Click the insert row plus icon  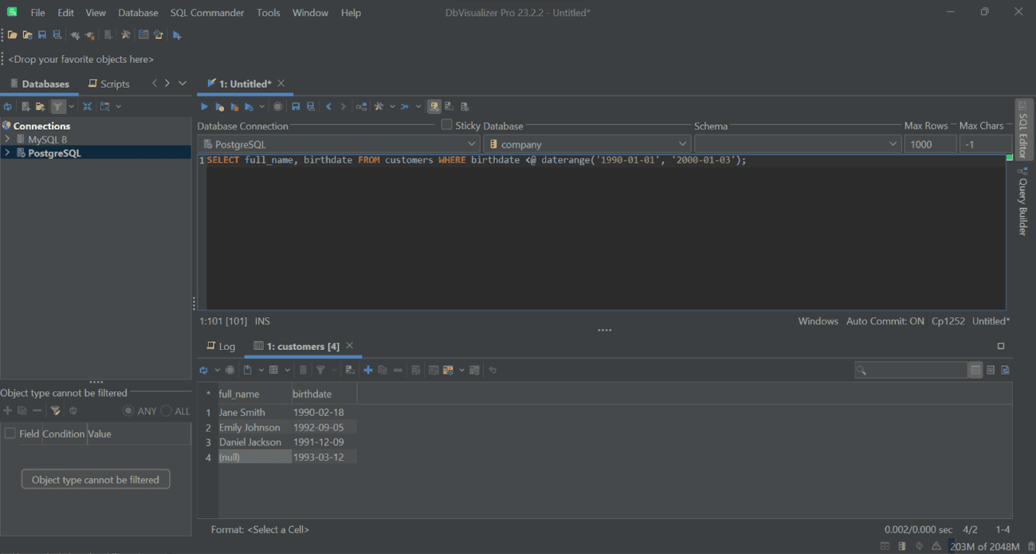point(367,370)
